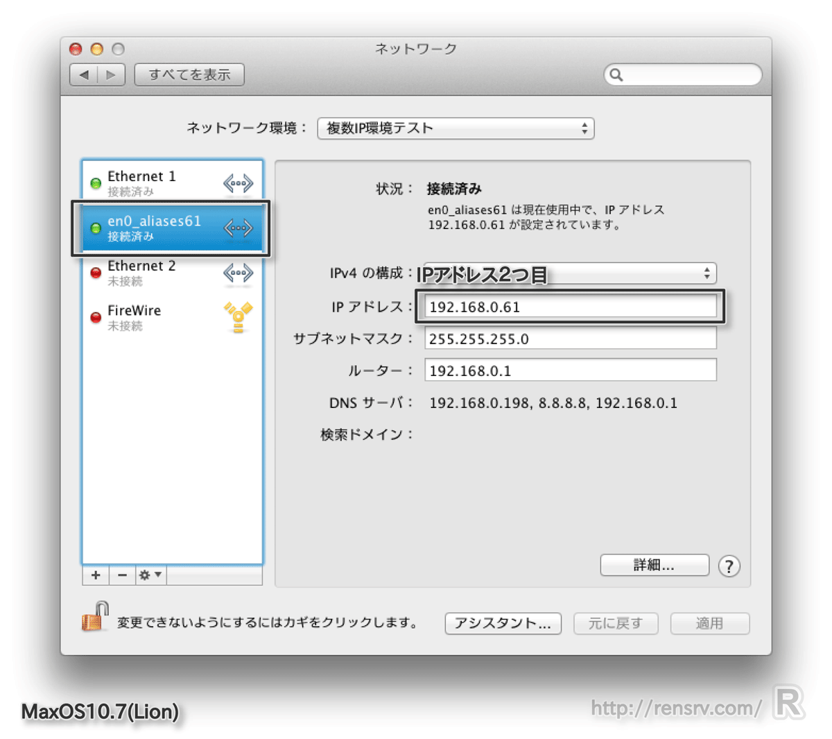Open the ネットワーク環境 dropdown
Screen dimensions: 832x739
456,128
